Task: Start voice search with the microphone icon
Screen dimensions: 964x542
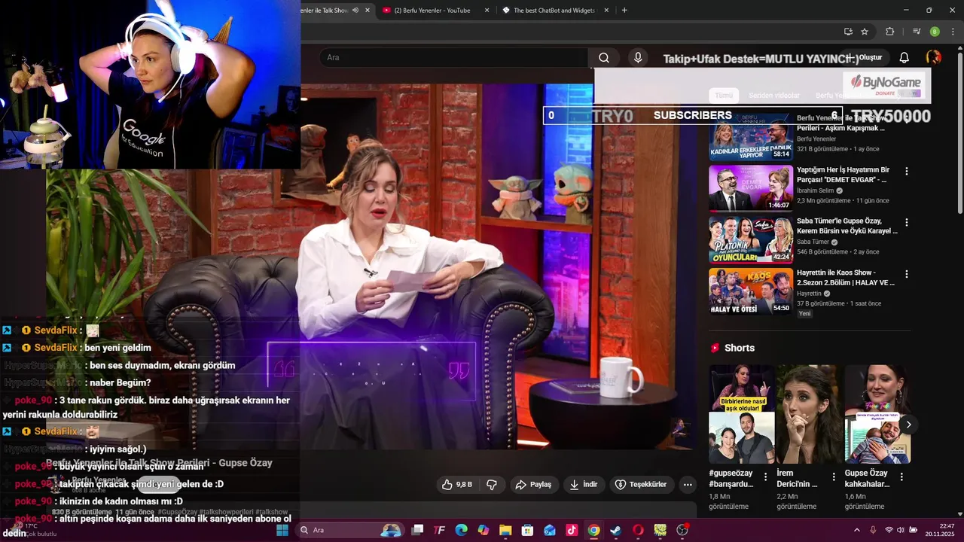Action: pos(638,57)
